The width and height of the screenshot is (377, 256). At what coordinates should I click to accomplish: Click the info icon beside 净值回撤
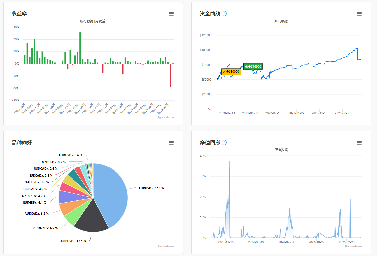pos(224,142)
